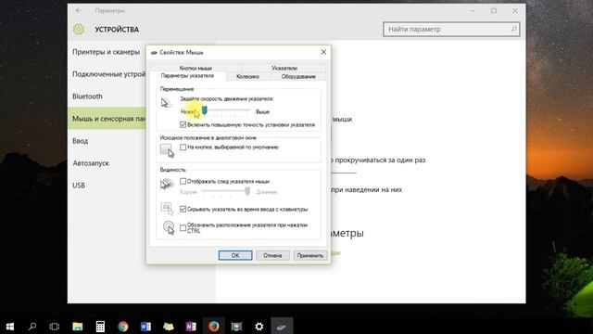Click the snap-to default button icon
Viewport: 593px width, 334px height.
[x=167, y=150]
